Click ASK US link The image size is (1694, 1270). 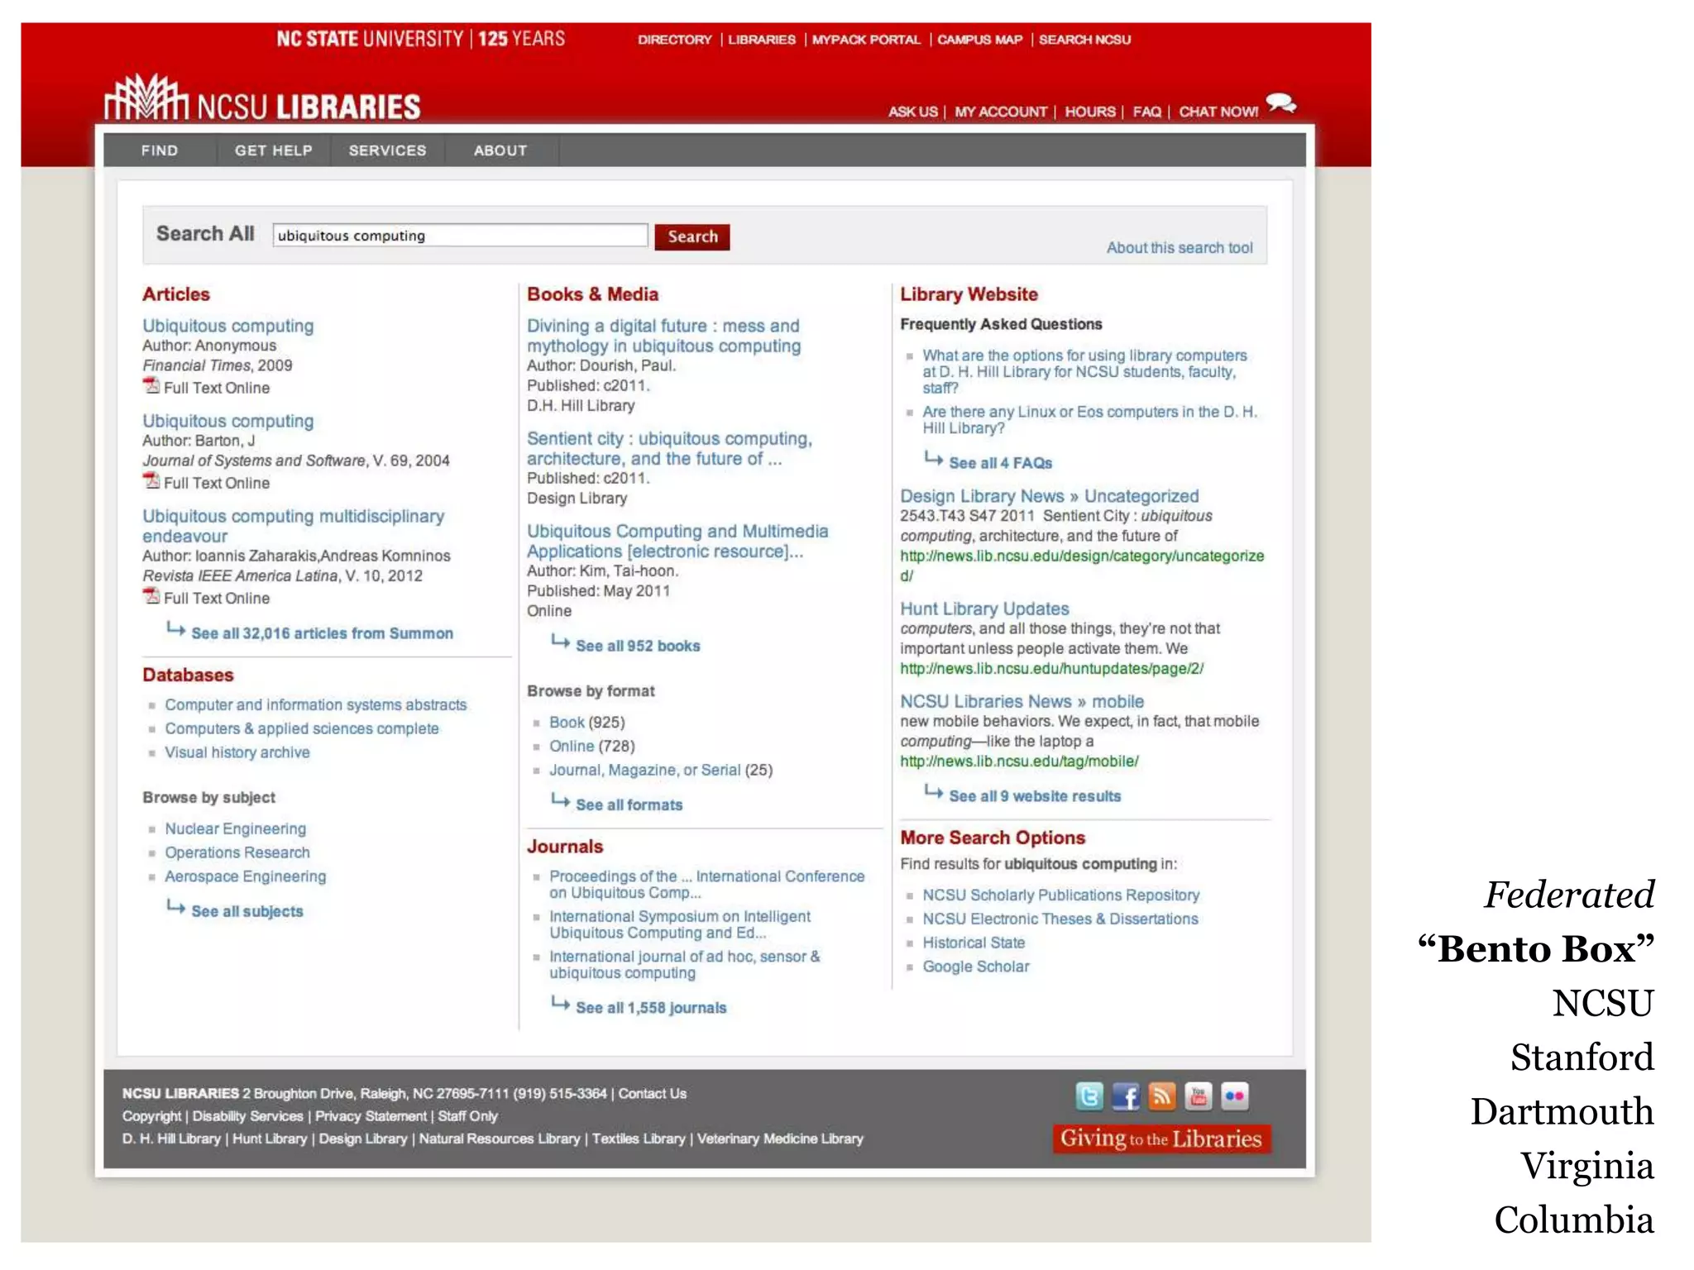[x=913, y=112]
